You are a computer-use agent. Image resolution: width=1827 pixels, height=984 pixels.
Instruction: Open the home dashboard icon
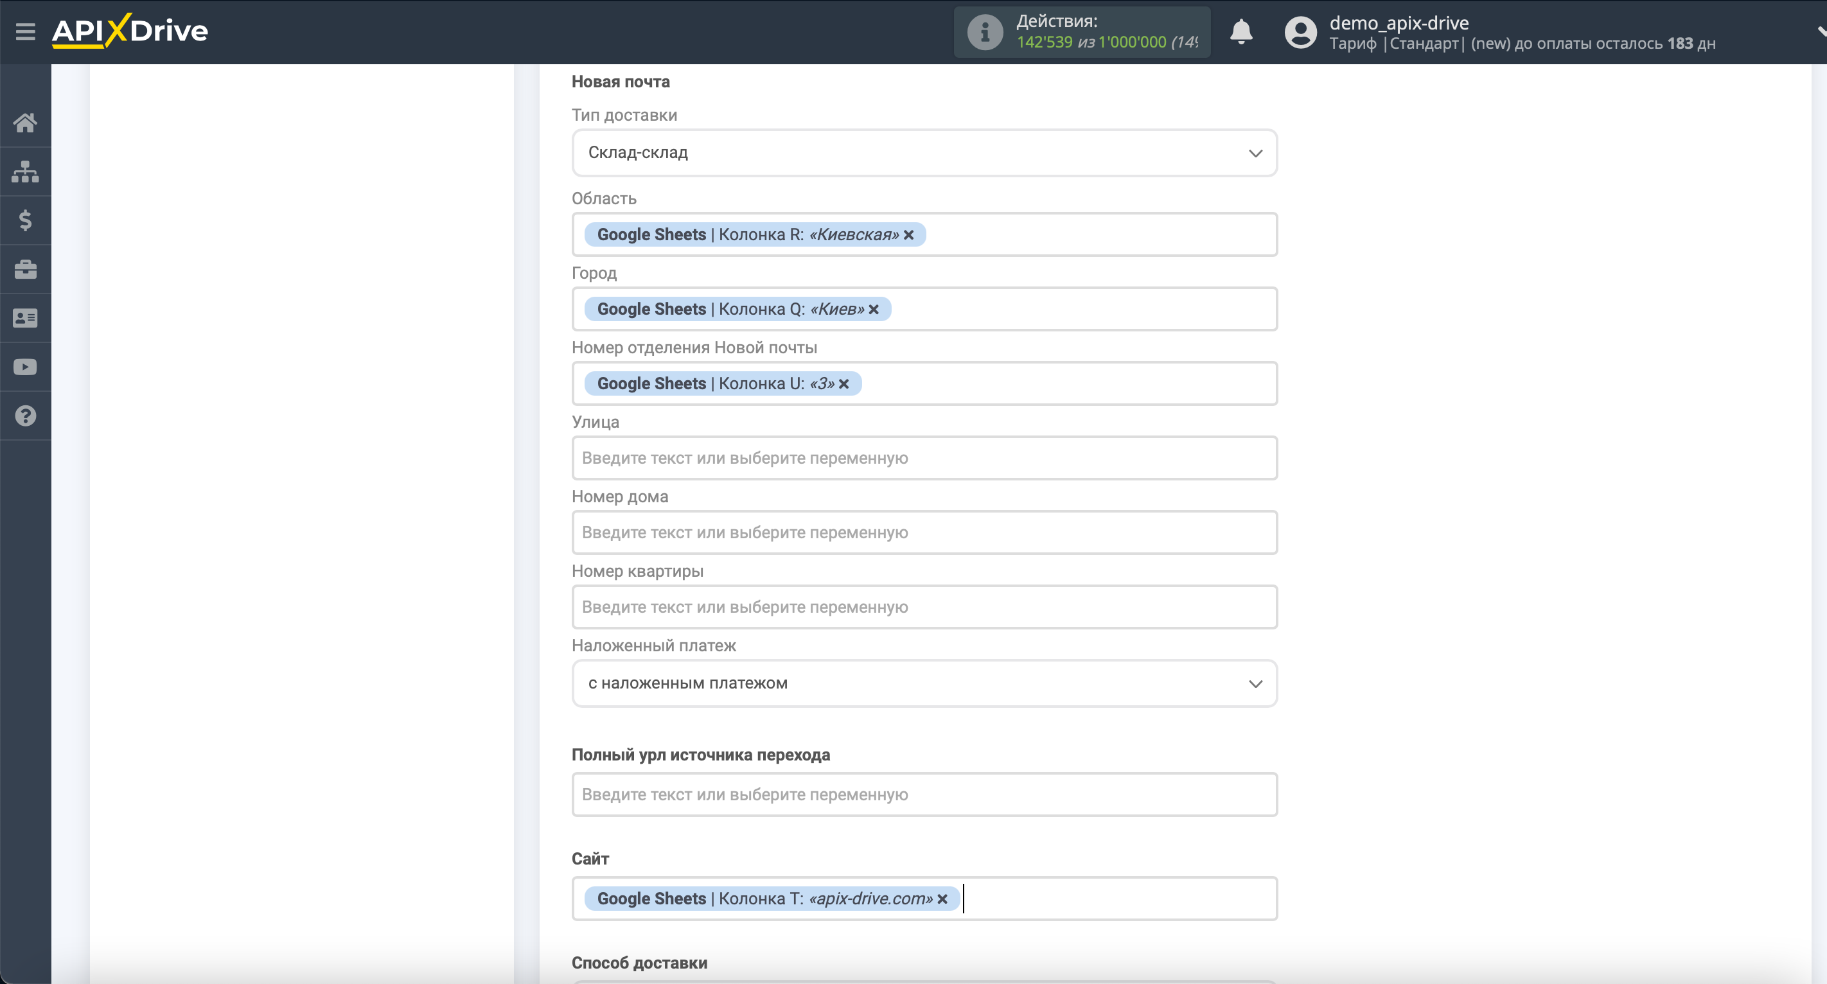26,123
